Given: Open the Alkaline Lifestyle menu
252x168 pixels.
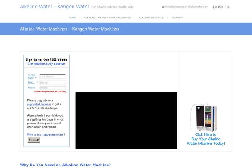Looking at the screenshot, I should click(151, 18).
